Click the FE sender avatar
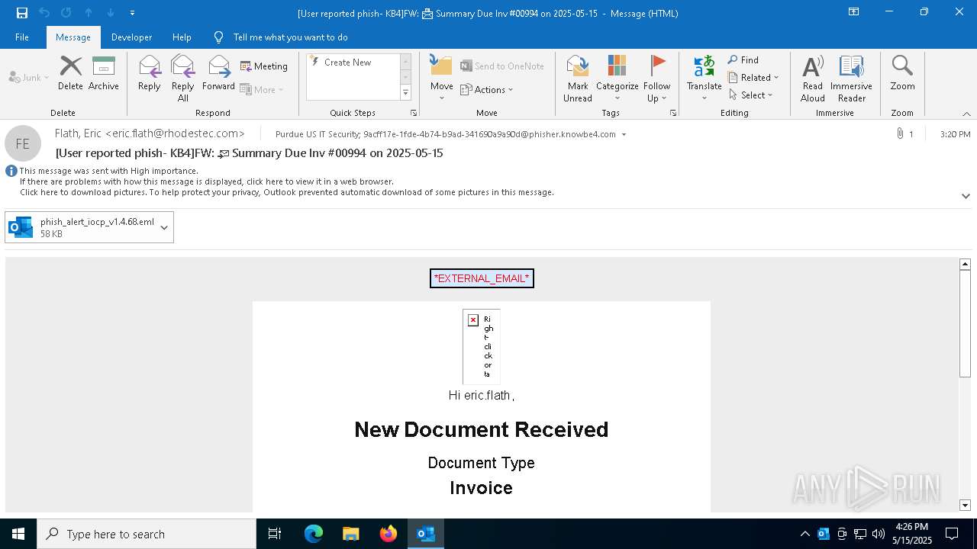The height and width of the screenshot is (549, 977). pyautogui.click(x=22, y=143)
